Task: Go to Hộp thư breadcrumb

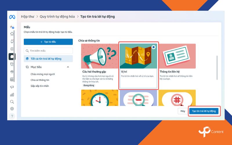Action: pos(28,17)
